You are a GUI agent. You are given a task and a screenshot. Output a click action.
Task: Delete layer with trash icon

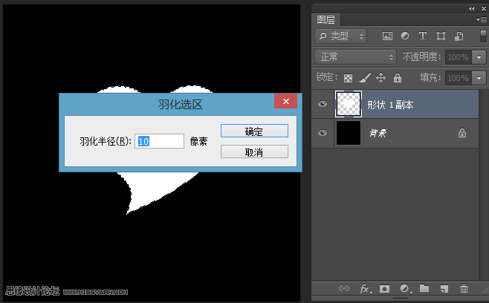click(464, 288)
